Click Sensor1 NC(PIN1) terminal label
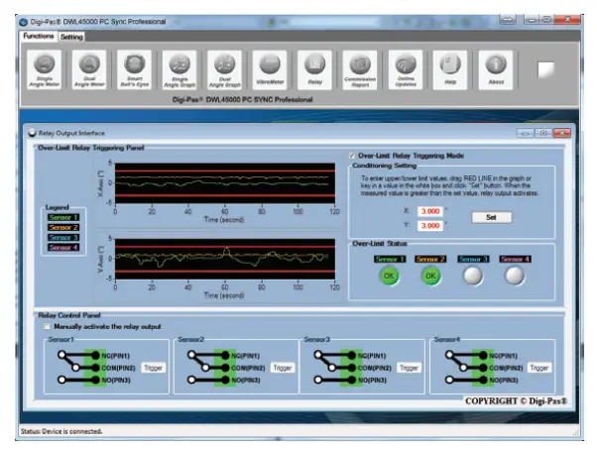597x452 pixels. pos(115,356)
